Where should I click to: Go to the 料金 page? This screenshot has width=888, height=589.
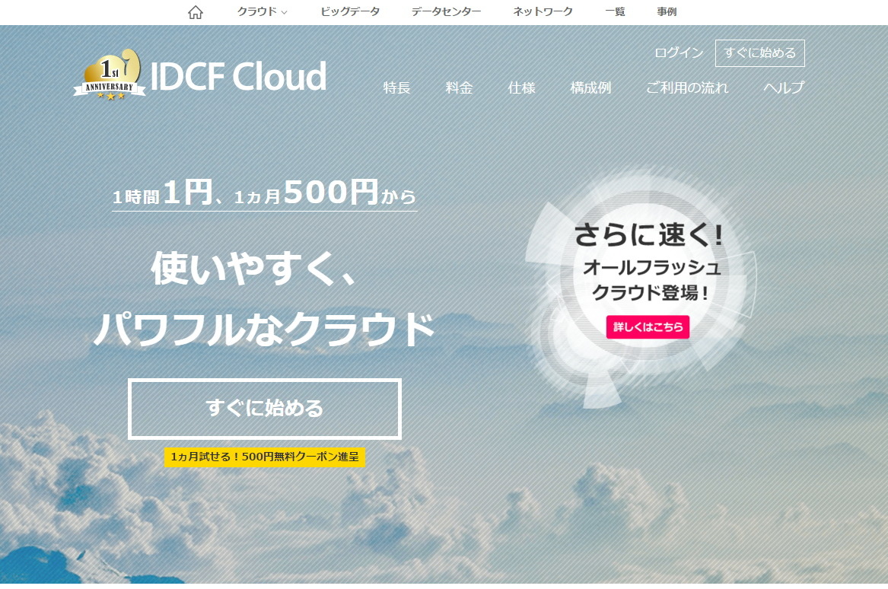[459, 88]
